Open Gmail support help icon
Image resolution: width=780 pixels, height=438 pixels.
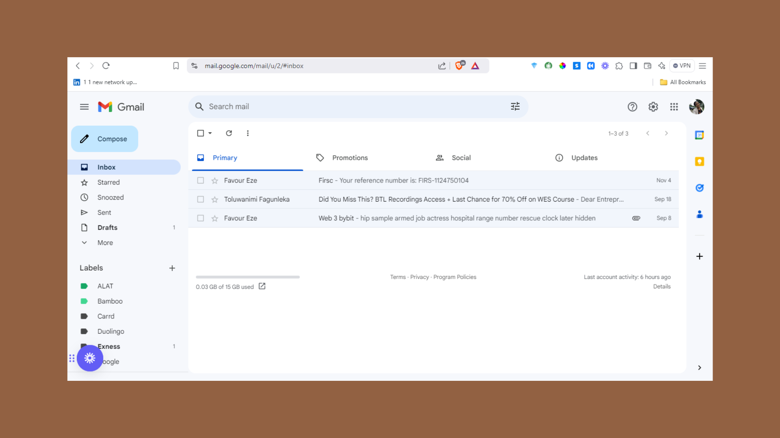pos(632,107)
